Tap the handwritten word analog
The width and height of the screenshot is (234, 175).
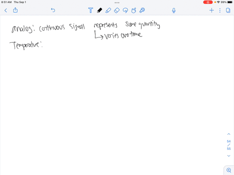pos(23,29)
